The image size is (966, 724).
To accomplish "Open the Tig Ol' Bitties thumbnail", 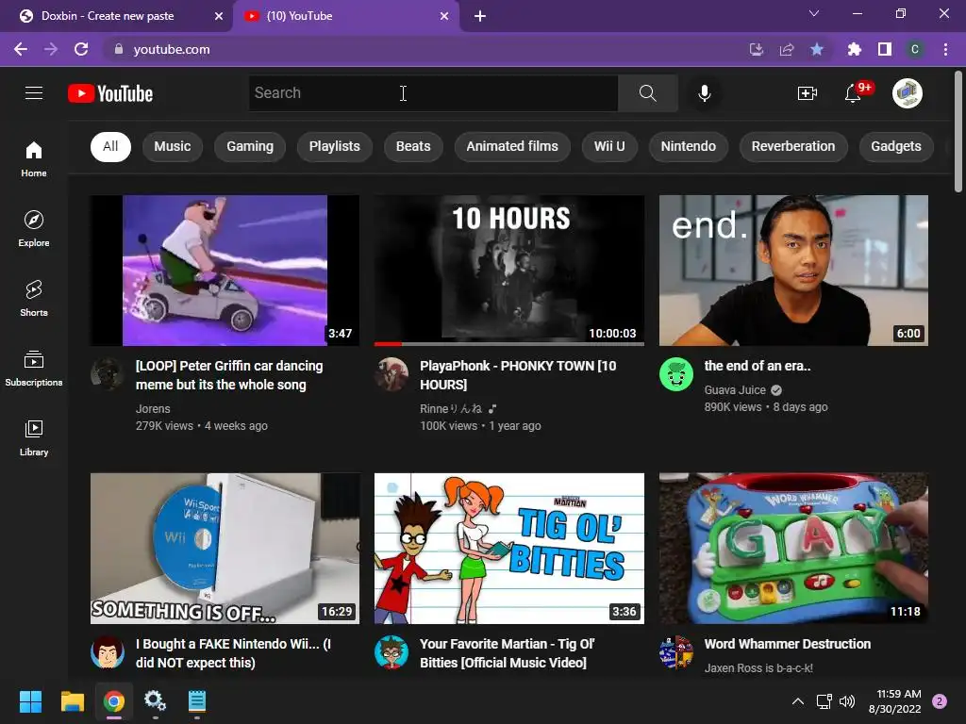I will (x=509, y=549).
